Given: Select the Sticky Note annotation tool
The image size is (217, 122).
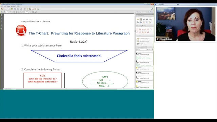Looking at the screenshot, I should click(x=138, y=19).
